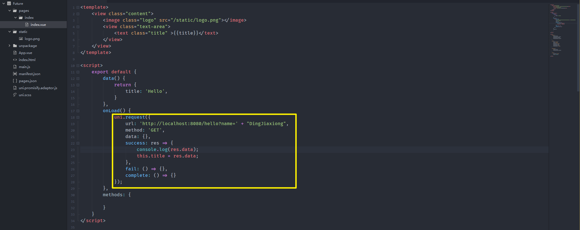The image size is (580, 230).
Task: Click the Future project icon
Action: click(9, 3)
